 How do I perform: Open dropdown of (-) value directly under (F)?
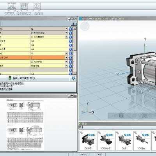[66, 37]
